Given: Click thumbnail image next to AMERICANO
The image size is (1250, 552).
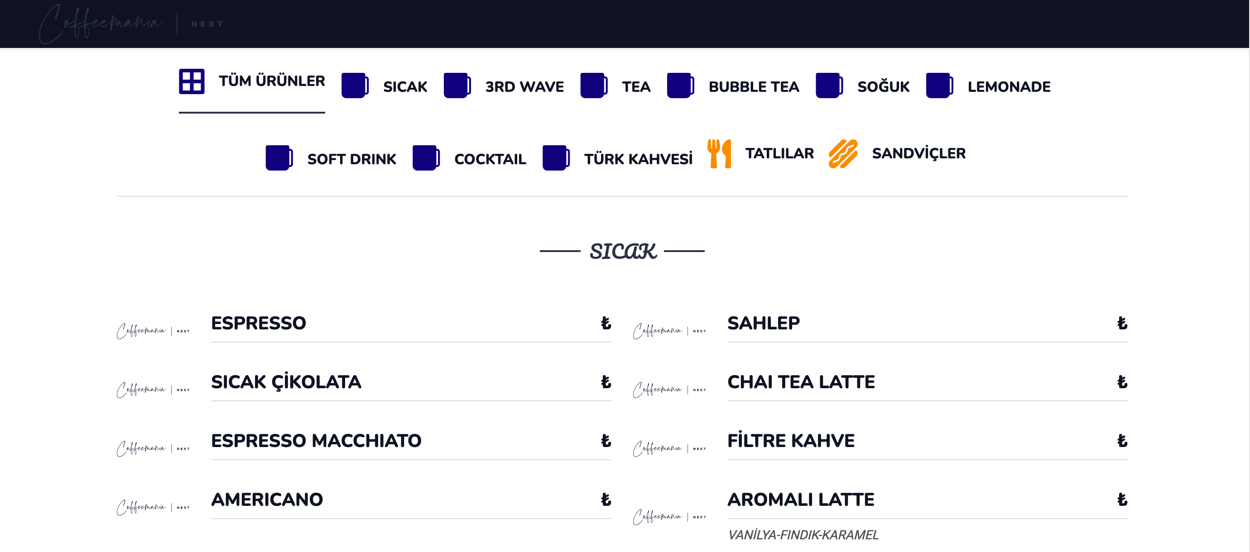Looking at the screenshot, I should click(x=154, y=507).
